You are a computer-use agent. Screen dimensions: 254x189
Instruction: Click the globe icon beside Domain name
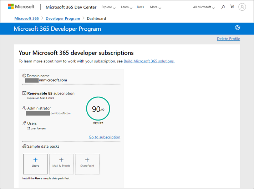click(x=24, y=76)
